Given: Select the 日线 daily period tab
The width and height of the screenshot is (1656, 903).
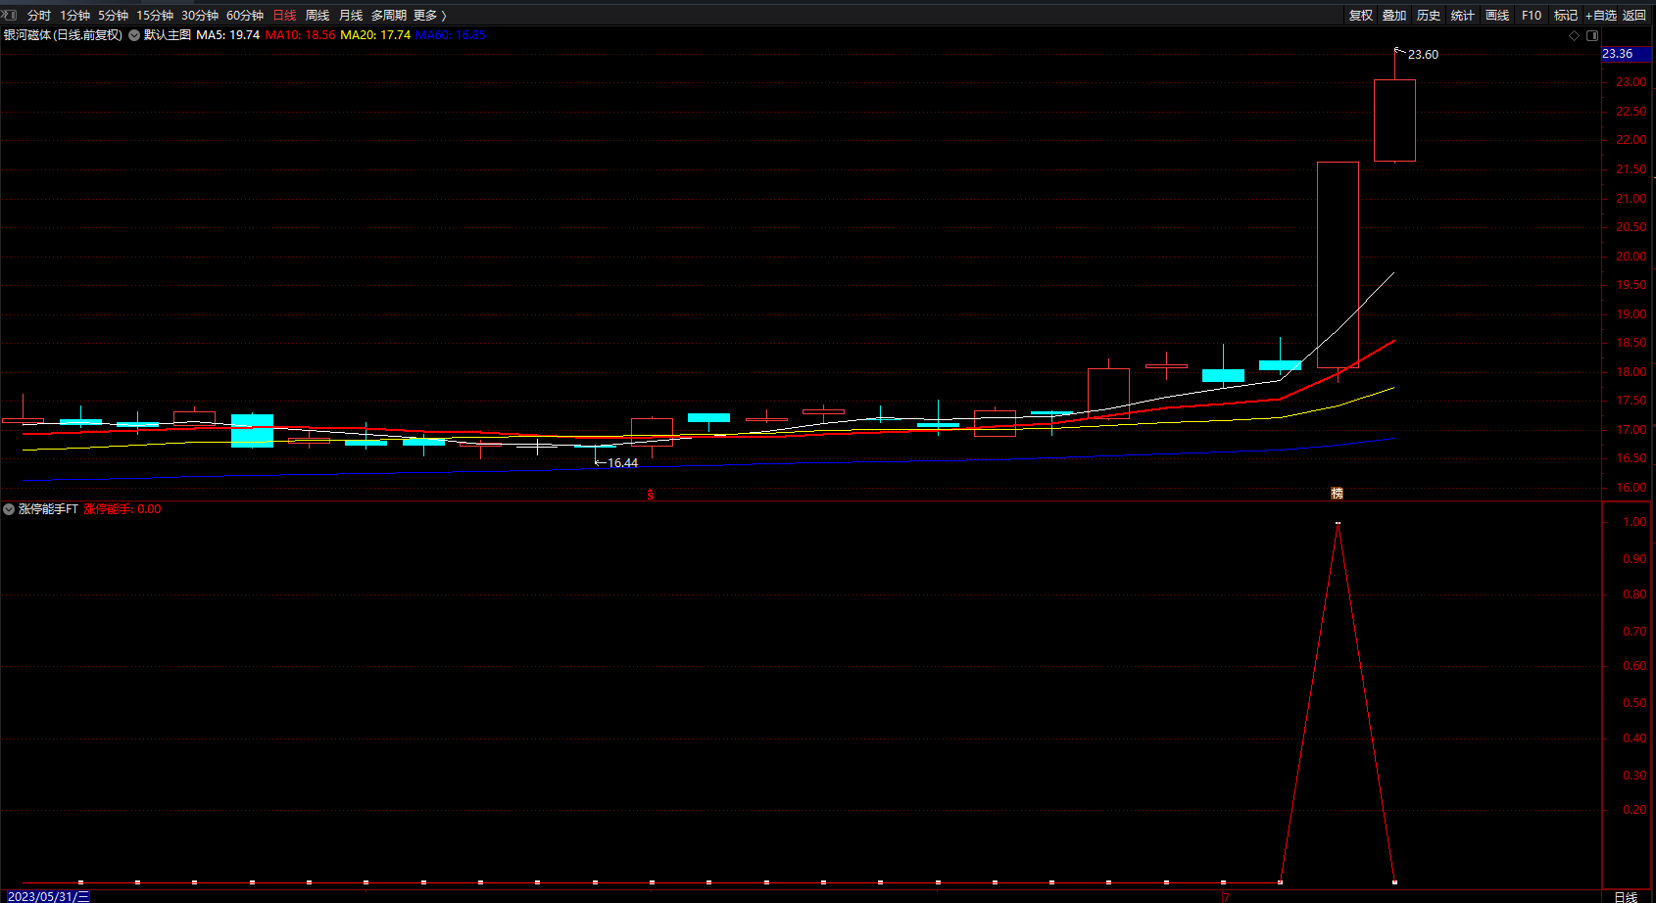Looking at the screenshot, I should click(x=284, y=16).
